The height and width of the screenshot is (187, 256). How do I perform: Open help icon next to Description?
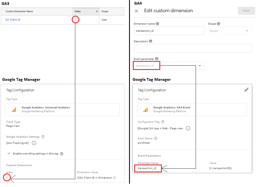point(150,41)
